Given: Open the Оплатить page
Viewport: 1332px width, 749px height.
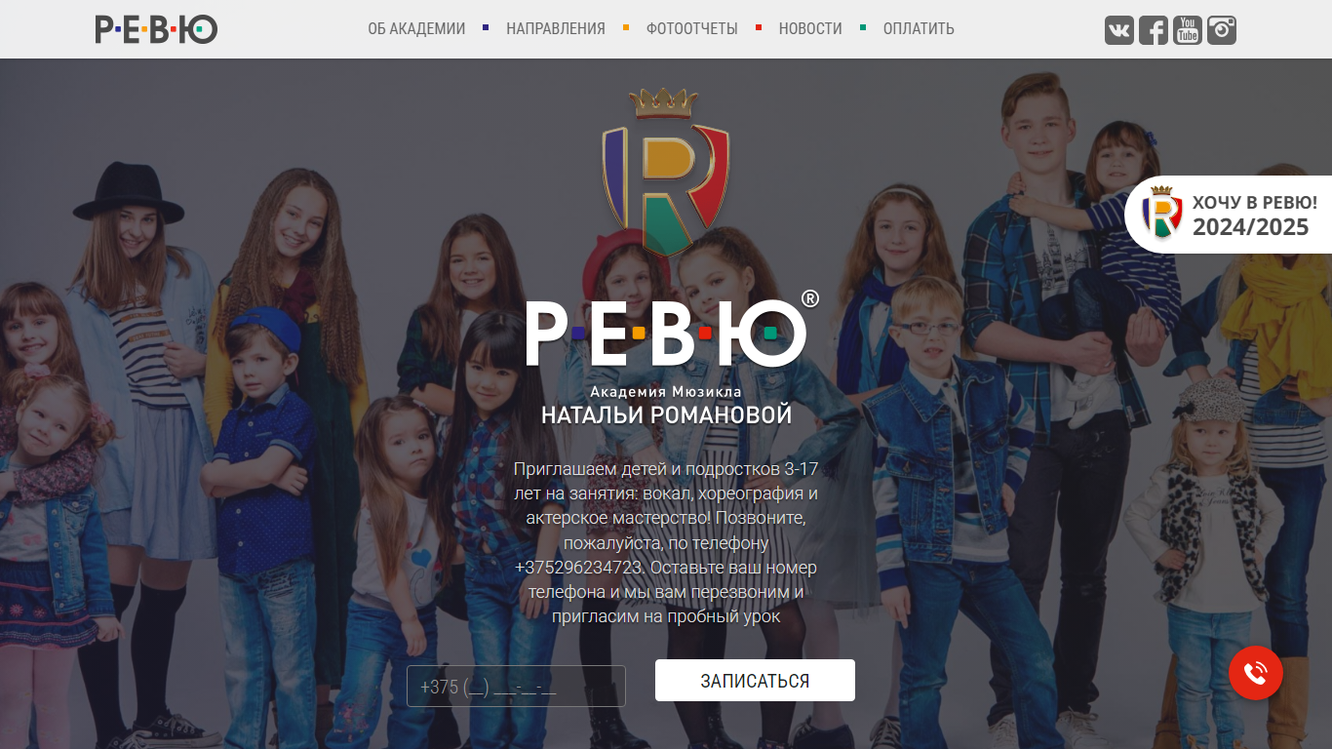Looking at the screenshot, I should point(919,29).
